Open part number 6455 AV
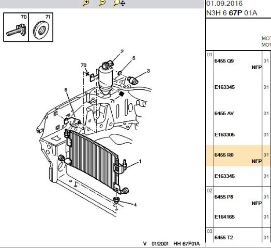Screen dimensions: 271x248 point(224,114)
